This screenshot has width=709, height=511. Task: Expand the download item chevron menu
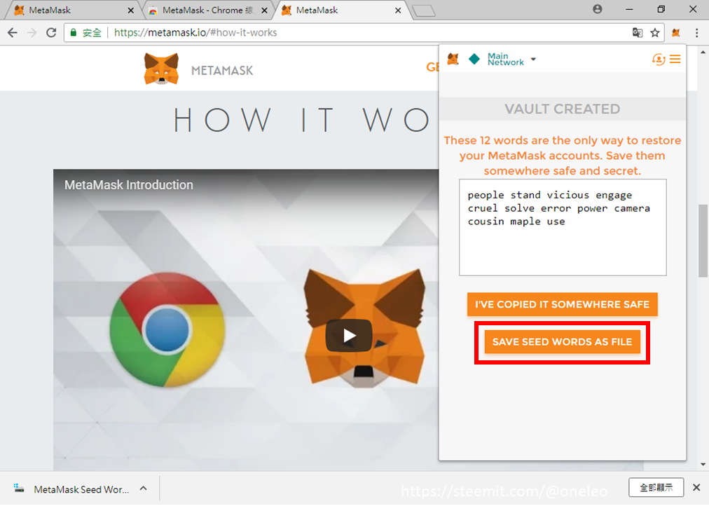(x=144, y=489)
